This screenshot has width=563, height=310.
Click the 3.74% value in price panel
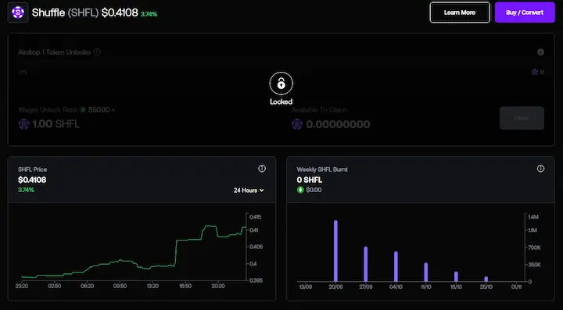(26, 190)
